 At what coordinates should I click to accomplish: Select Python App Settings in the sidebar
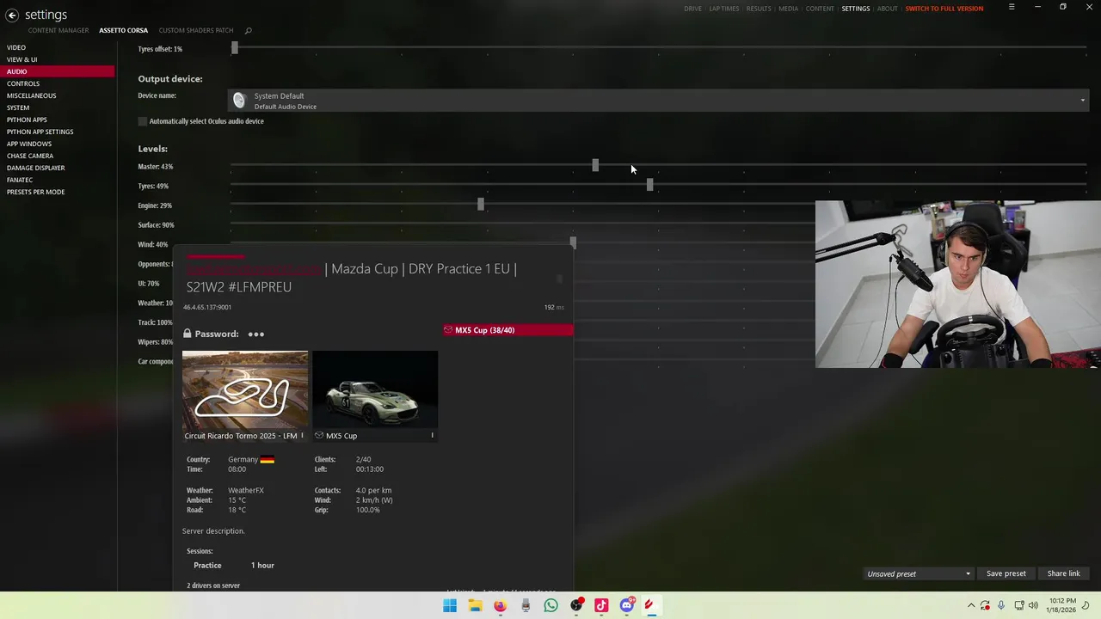point(40,132)
